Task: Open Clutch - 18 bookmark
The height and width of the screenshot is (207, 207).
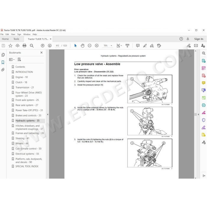Action: 21,82
